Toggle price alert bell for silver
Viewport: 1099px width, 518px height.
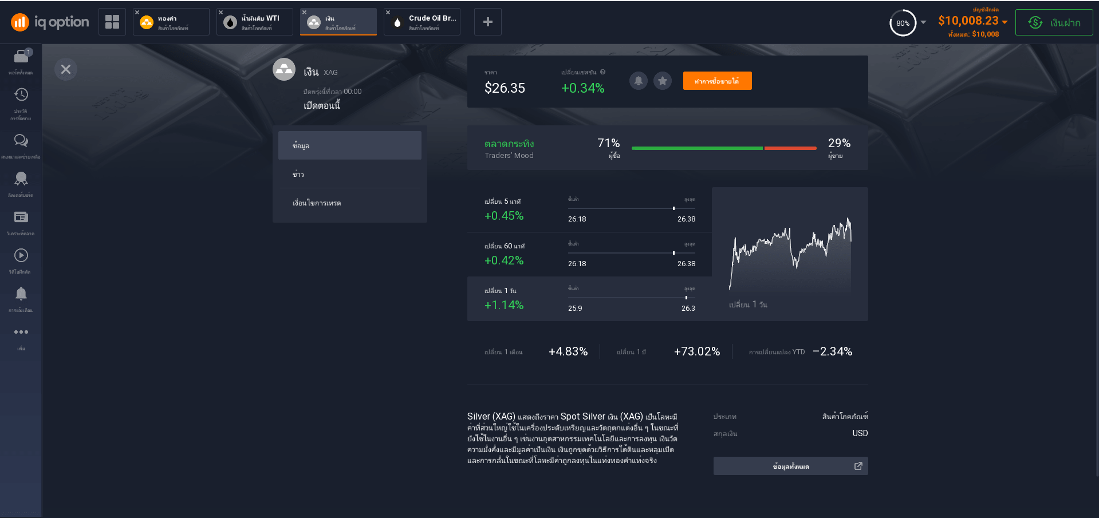[x=638, y=81]
